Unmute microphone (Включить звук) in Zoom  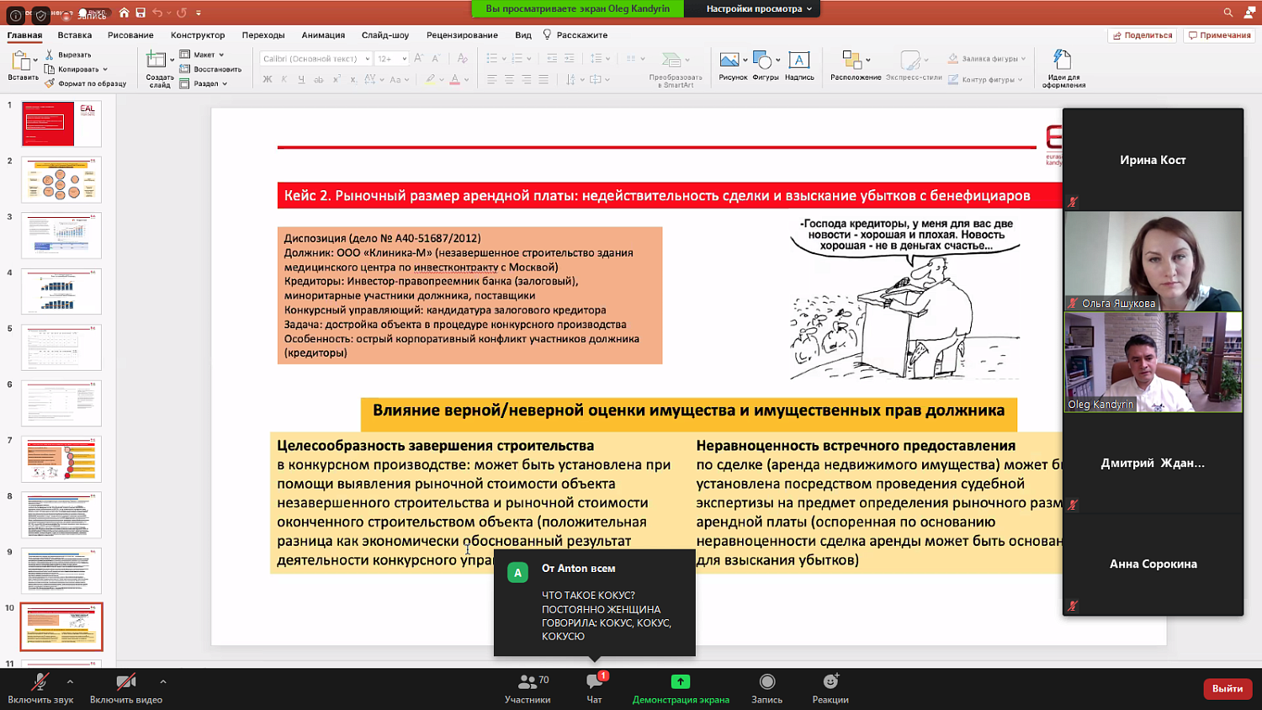tap(40, 688)
